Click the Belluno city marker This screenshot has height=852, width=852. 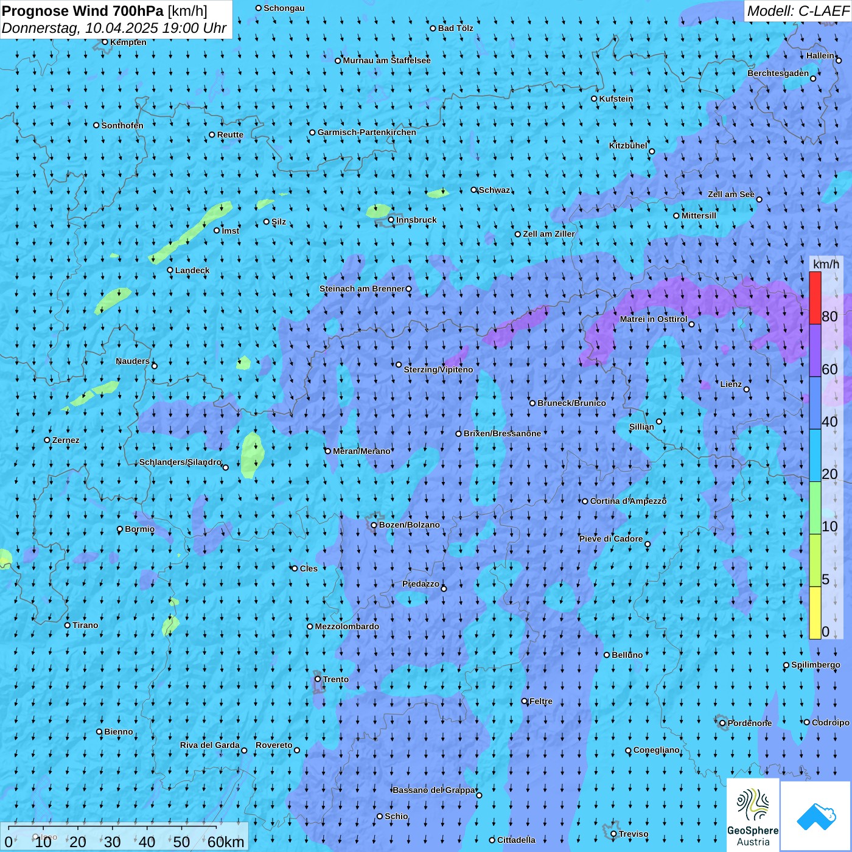[607, 655]
